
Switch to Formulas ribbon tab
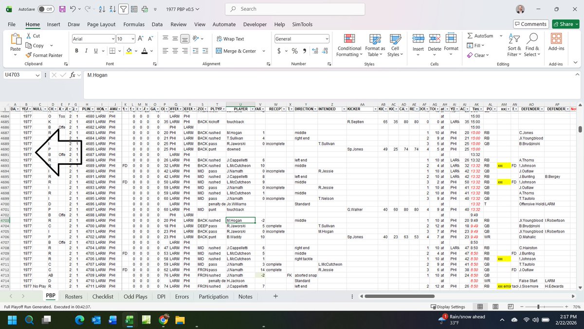134,24
